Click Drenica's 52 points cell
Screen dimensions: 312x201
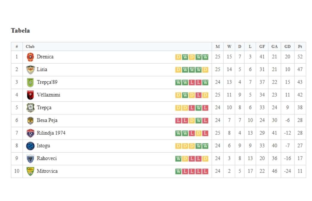pyautogui.click(x=300, y=57)
